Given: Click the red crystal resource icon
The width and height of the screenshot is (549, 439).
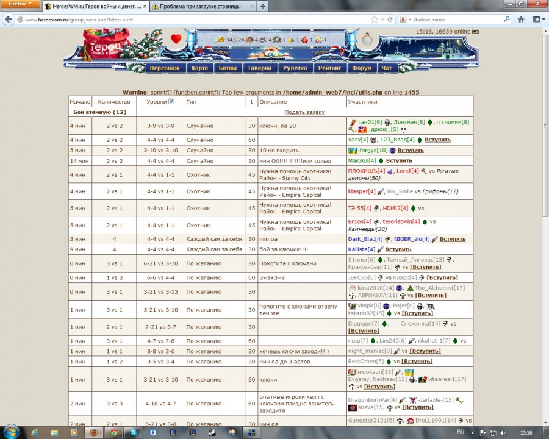Looking at the screenshot, I should point(304,40).
